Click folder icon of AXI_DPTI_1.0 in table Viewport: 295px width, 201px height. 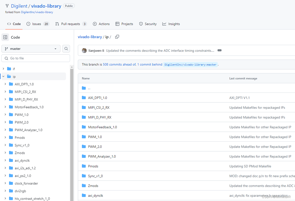(84, 97)
